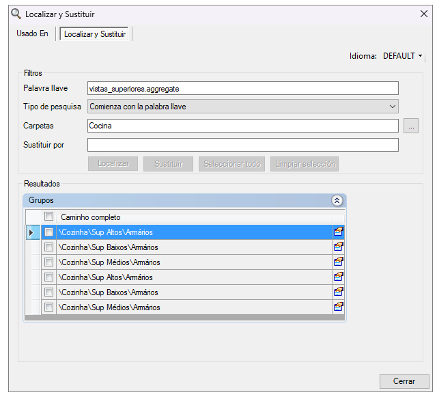The width and height of the screenshot is (437, 399).
Task: Tick checkbox of first Sup Baixos row
Action: point(48,247)
